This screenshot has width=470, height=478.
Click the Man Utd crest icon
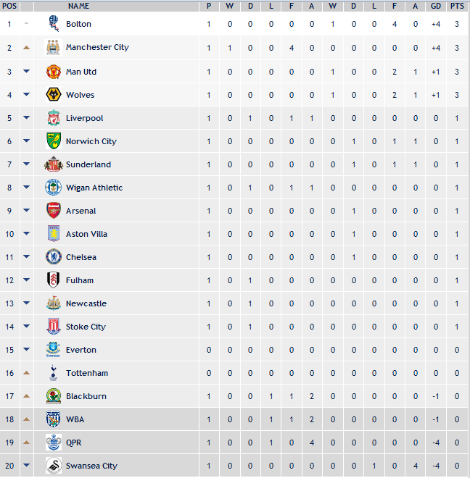[x=53, y=72]
